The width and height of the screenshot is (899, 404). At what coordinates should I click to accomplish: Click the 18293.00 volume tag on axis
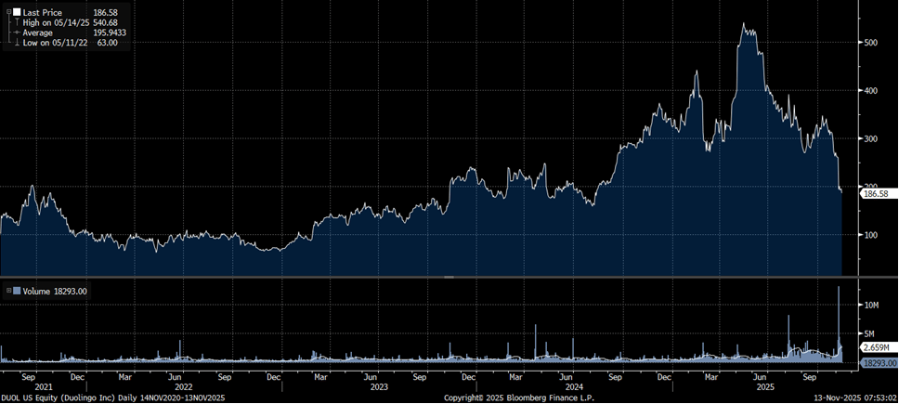[877, 363]
